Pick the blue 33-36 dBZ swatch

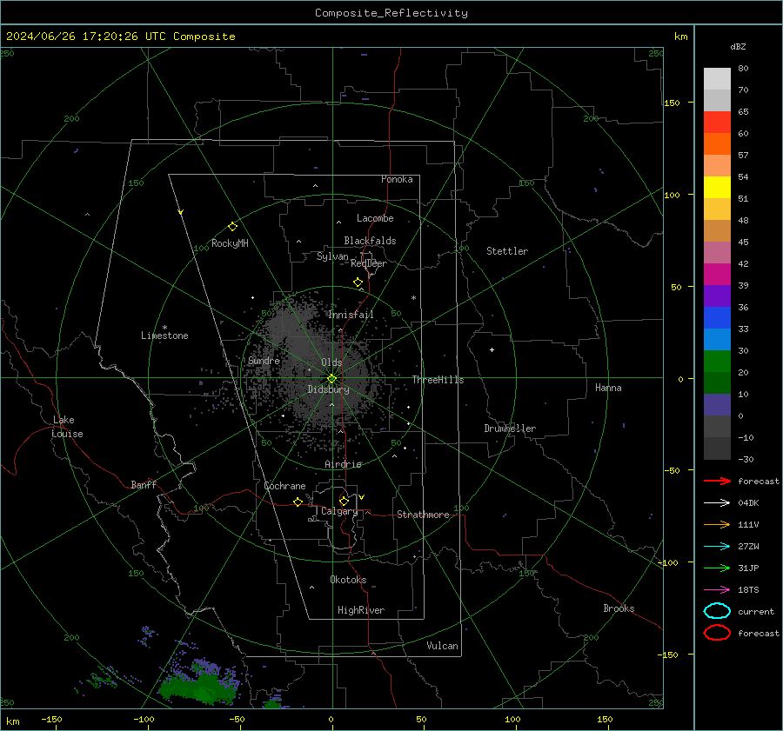coord(717,318)
